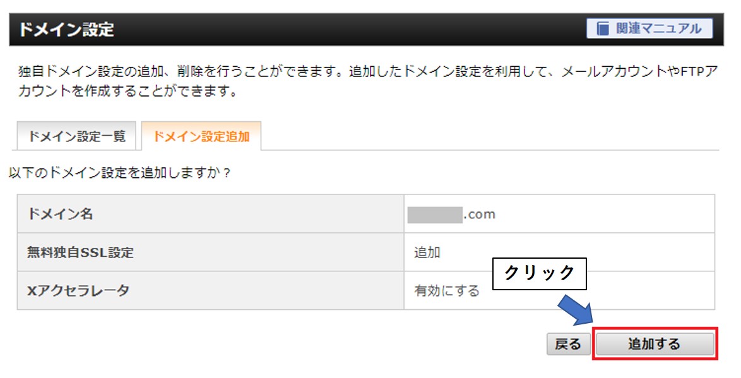Click the red highlight around 追加する
This screenshot has height=378, width=741.
tap(656, 343)
